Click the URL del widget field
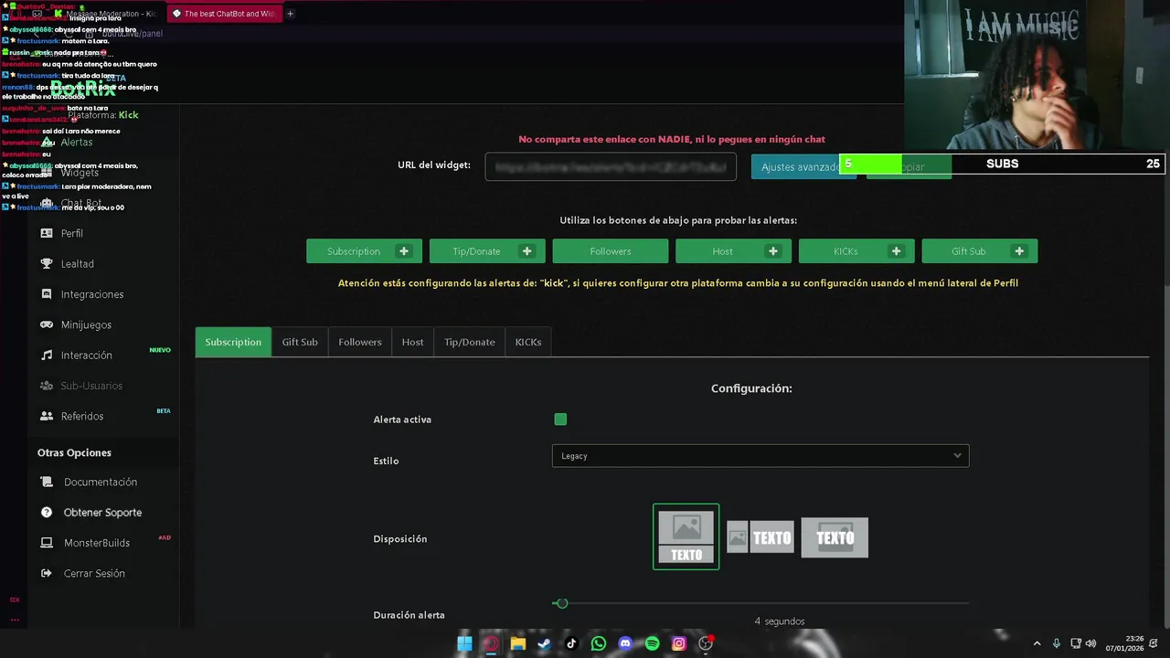The image size is (1170, 658). click(x=611, y=166)
